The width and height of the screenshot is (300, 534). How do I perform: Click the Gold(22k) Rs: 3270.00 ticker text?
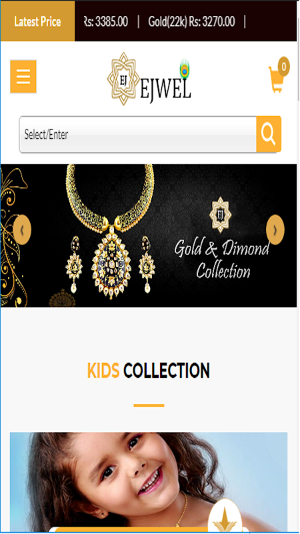(x=191, y=22)
